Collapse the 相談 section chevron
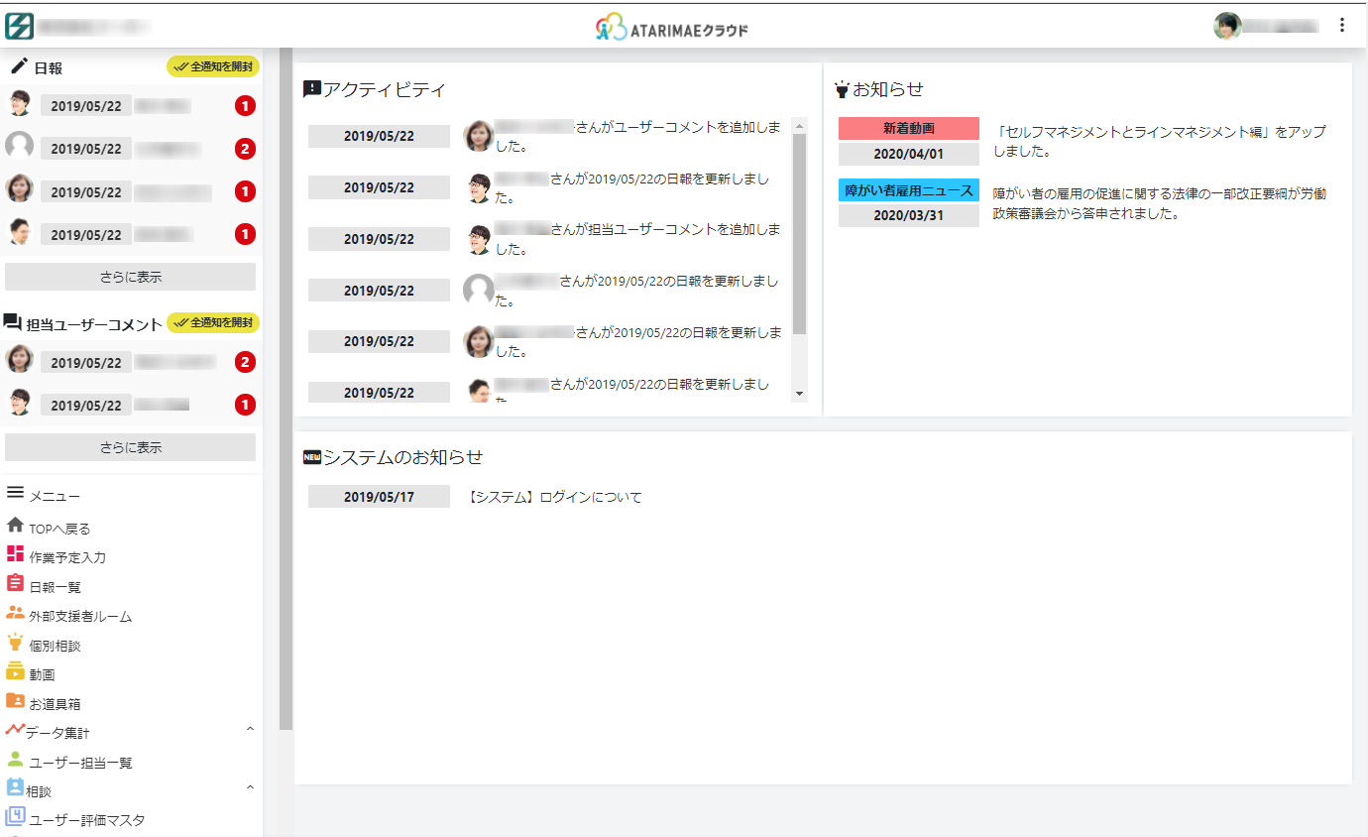1368x837 pixels. [x=250, y=788]
